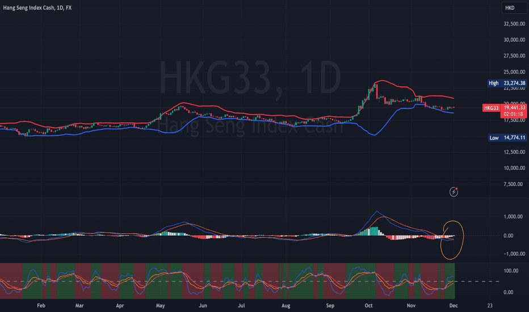This screenshot has height=312, width=529.
Task: Click the 02:01:18 countdown timer
Action: 514,114
